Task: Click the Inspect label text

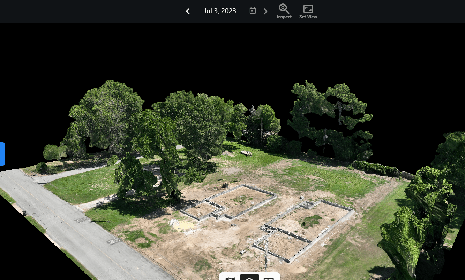Action: click(x=284, y=16)
